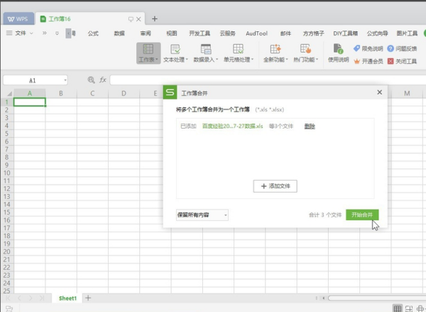The height and width of the screenshot is (312, 426).
Task: Open the 数据录入 tool
Action: pyautogui.click(x=206, y=50)
